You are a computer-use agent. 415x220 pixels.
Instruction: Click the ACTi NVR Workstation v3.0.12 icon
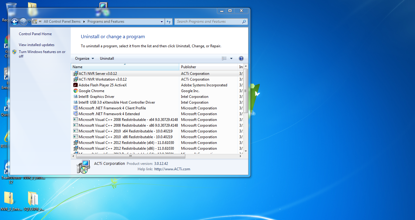pyautogui.click(x=76, y=79)
